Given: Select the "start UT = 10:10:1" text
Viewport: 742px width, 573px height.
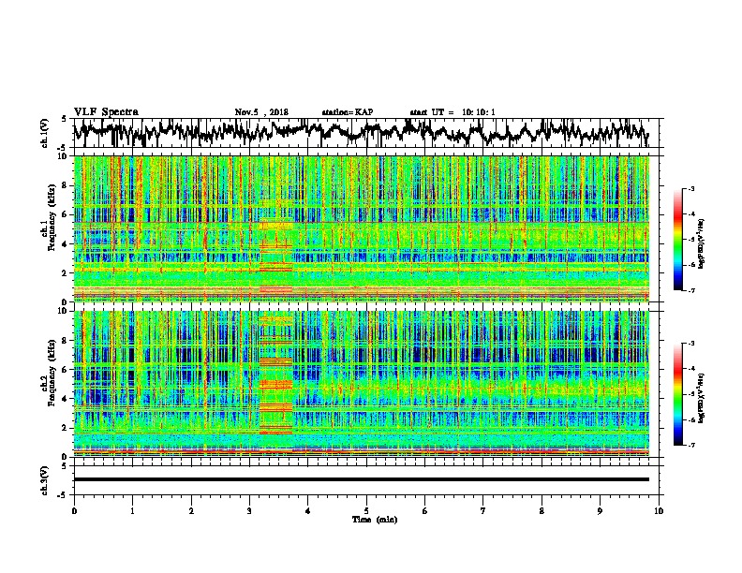Looking at the screenshot, I should 452,112.
